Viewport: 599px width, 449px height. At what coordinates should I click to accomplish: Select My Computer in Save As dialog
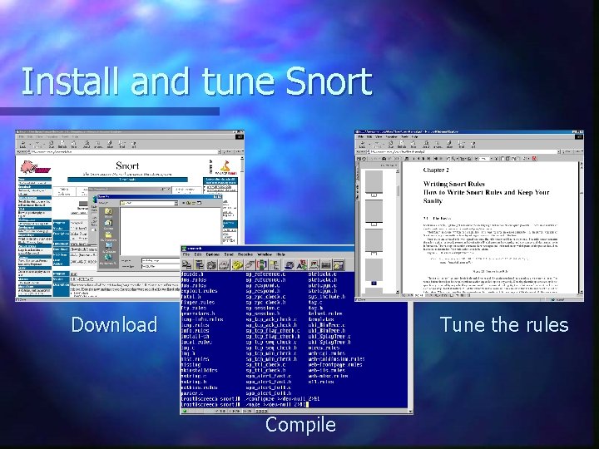click(x=108, y=248)
